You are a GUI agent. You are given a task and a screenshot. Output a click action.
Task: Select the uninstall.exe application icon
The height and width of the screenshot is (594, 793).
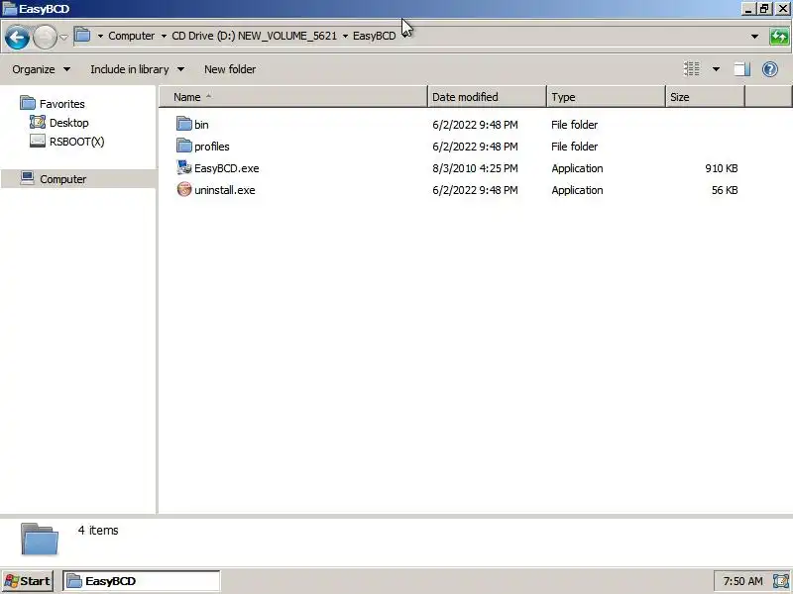184,189
